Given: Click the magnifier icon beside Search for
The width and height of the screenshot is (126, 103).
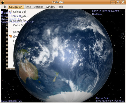Looking at the screenshot, I should [x=11, y=21].
